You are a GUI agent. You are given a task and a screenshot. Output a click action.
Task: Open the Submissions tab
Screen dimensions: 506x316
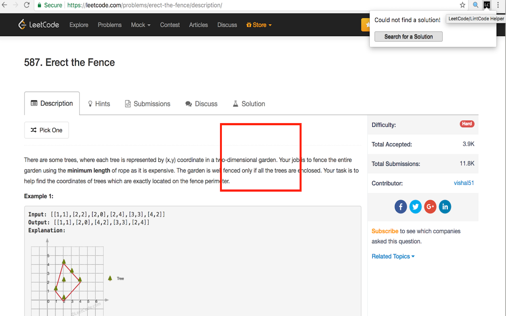tap(147, 104)
